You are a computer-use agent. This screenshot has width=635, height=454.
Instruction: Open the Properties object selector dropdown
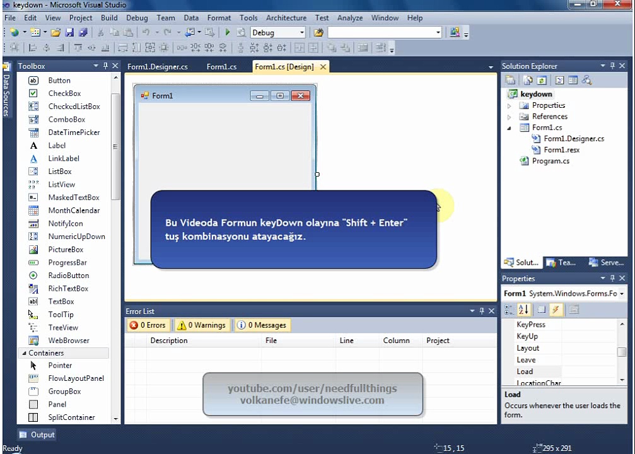point(622,294)
